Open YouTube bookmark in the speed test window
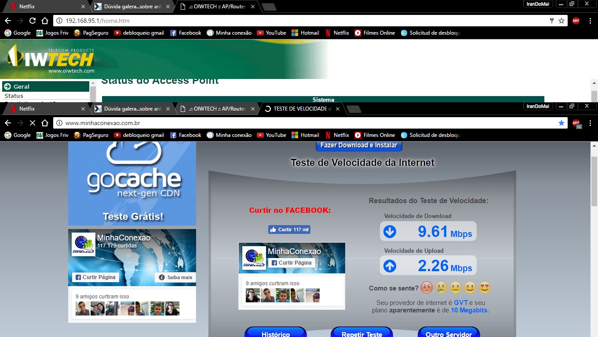Image resolution: width=598 pixels, height=337 pixels. tap(271, 135)
